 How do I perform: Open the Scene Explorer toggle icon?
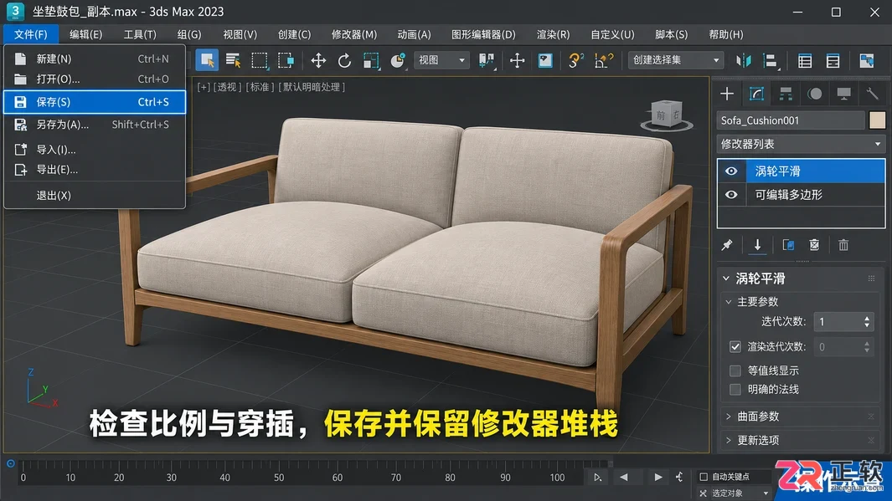(805, 60)
